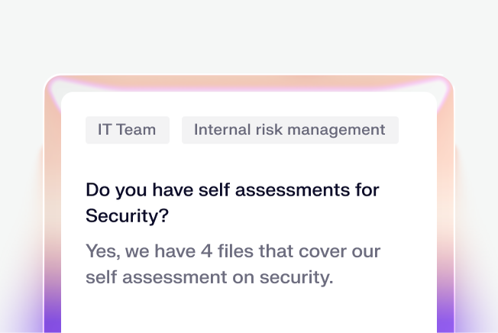Image resolution: width=498 pixels, height=333 pixels.
Task: Click the IT Team tag
Action: [x=127, y=130]
